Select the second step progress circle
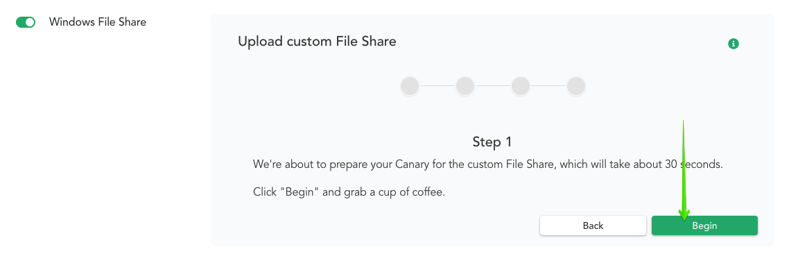Screen dimensions: 789x256 pyautogui.click(x=465, y=86)
